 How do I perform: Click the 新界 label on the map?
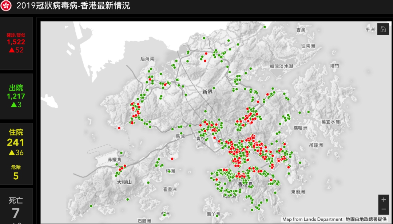207,92
